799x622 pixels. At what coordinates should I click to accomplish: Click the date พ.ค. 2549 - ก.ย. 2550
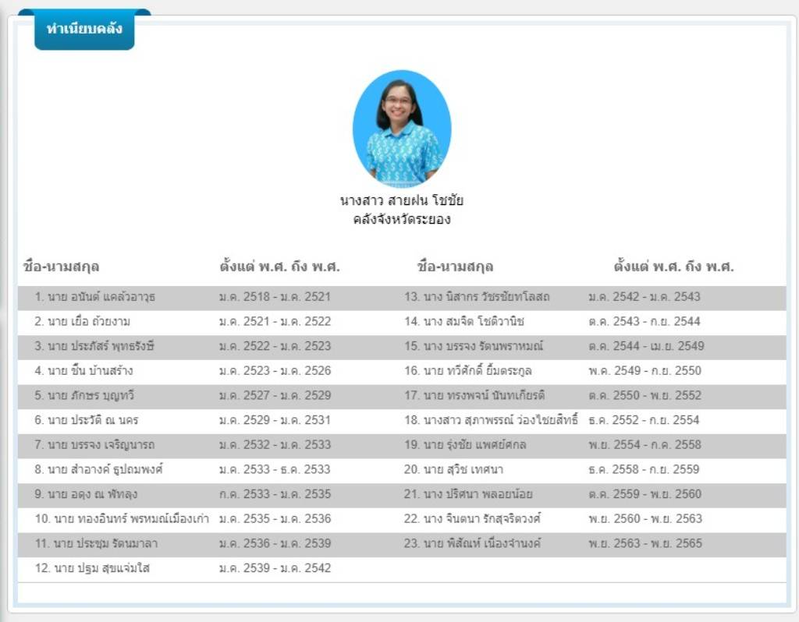[645, 370]
